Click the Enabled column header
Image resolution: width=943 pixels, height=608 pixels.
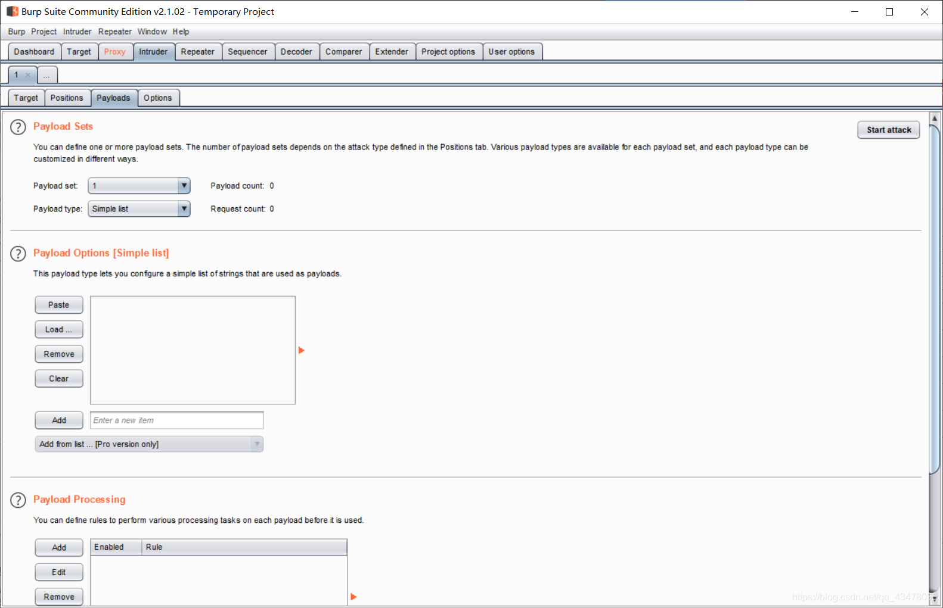click(x=116, y=547)
